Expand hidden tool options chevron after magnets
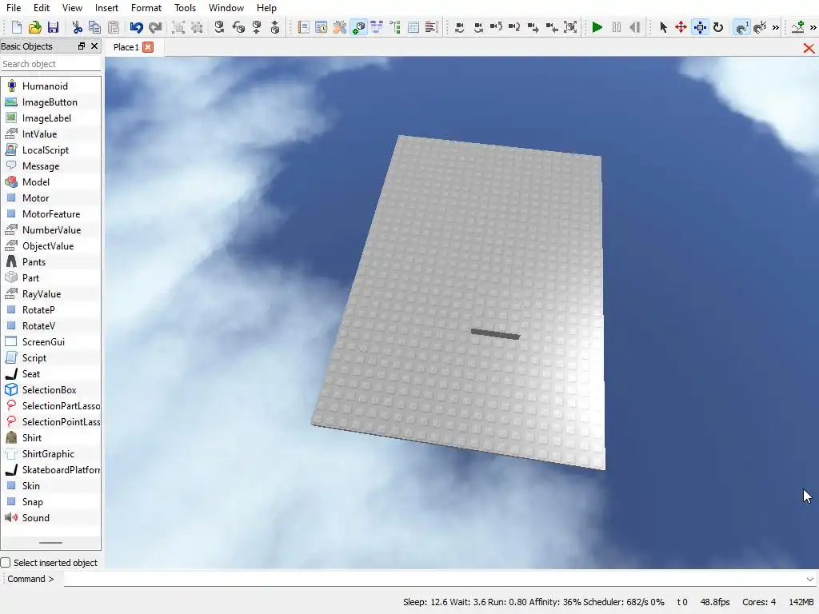Screen dimensions: 819x614 (776, 28)
